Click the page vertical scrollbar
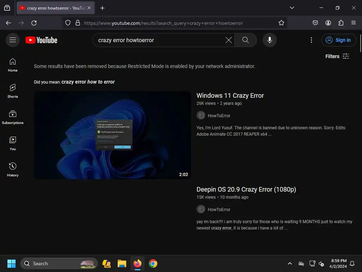 click(x=360, y=44)
